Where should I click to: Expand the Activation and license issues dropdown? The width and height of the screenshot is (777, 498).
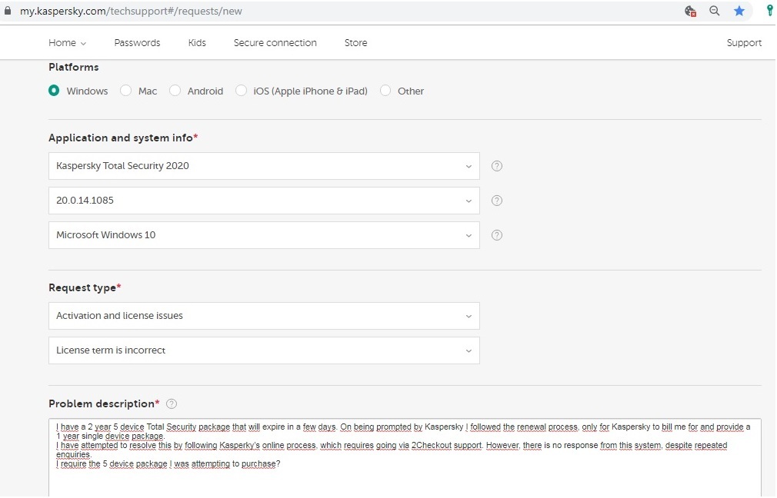[x=264, y=316]
